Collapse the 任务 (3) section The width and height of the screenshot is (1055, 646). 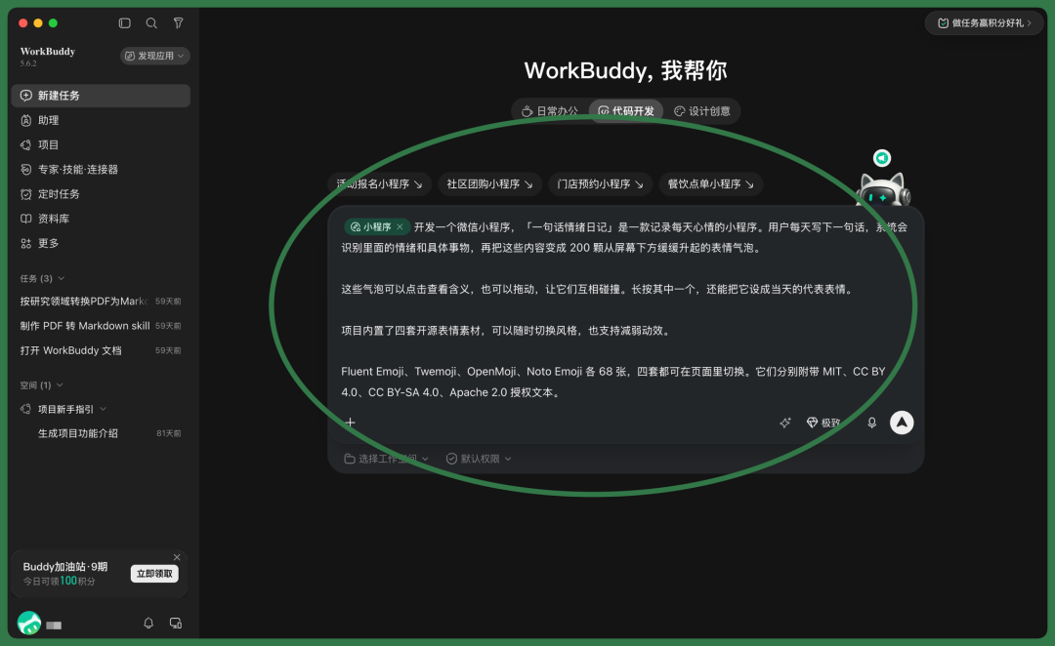pos(42,278)
